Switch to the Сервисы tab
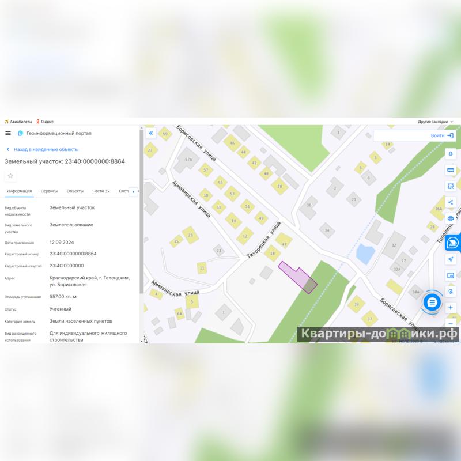Screen dimensions: 461x461 [x=49, y=191]
